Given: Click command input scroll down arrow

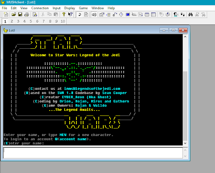Looking at the screenshot, I should tap(185, 156).
